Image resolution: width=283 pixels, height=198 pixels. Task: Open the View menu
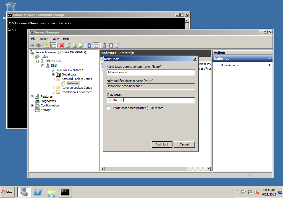[x=56, y=39]
